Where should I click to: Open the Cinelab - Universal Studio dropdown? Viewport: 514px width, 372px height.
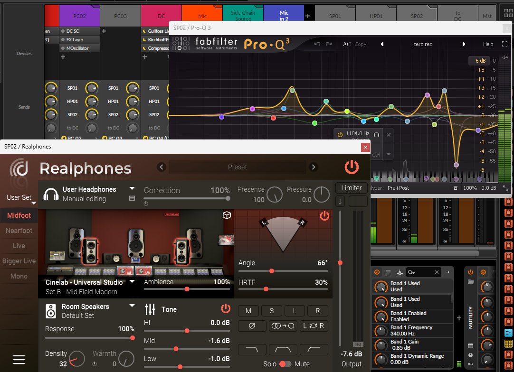click(x=132, y=282)
